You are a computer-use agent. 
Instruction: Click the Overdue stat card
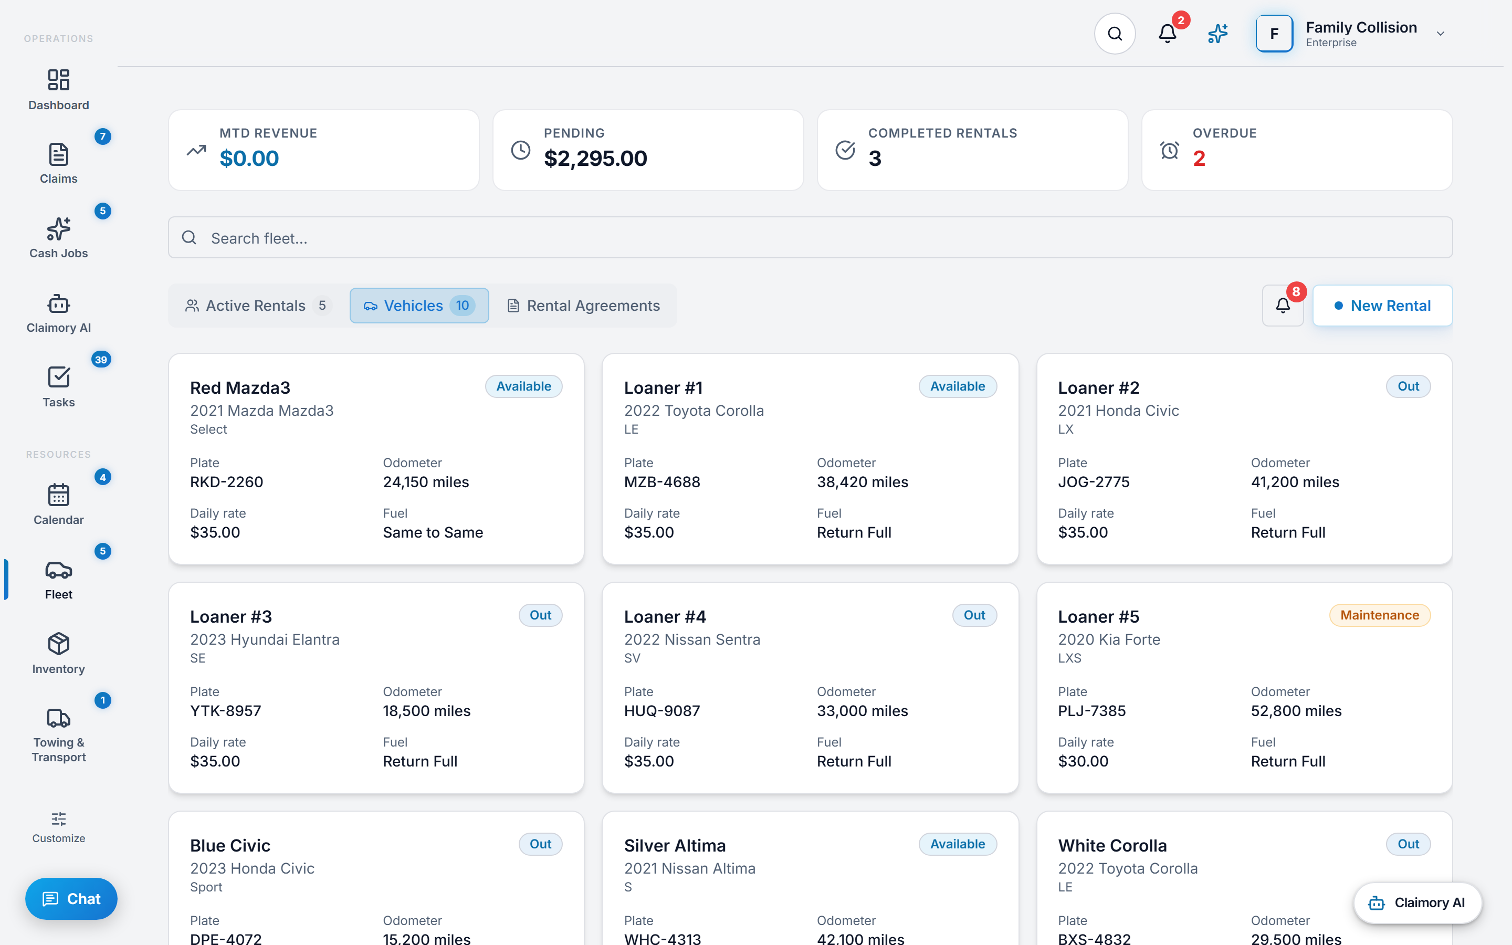[1296, 150]
